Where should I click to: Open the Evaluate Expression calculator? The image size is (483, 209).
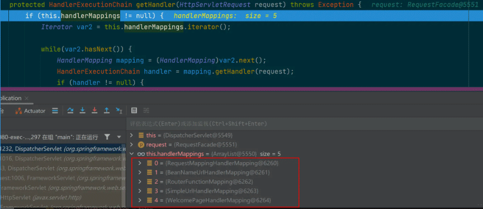click(134, 110)
